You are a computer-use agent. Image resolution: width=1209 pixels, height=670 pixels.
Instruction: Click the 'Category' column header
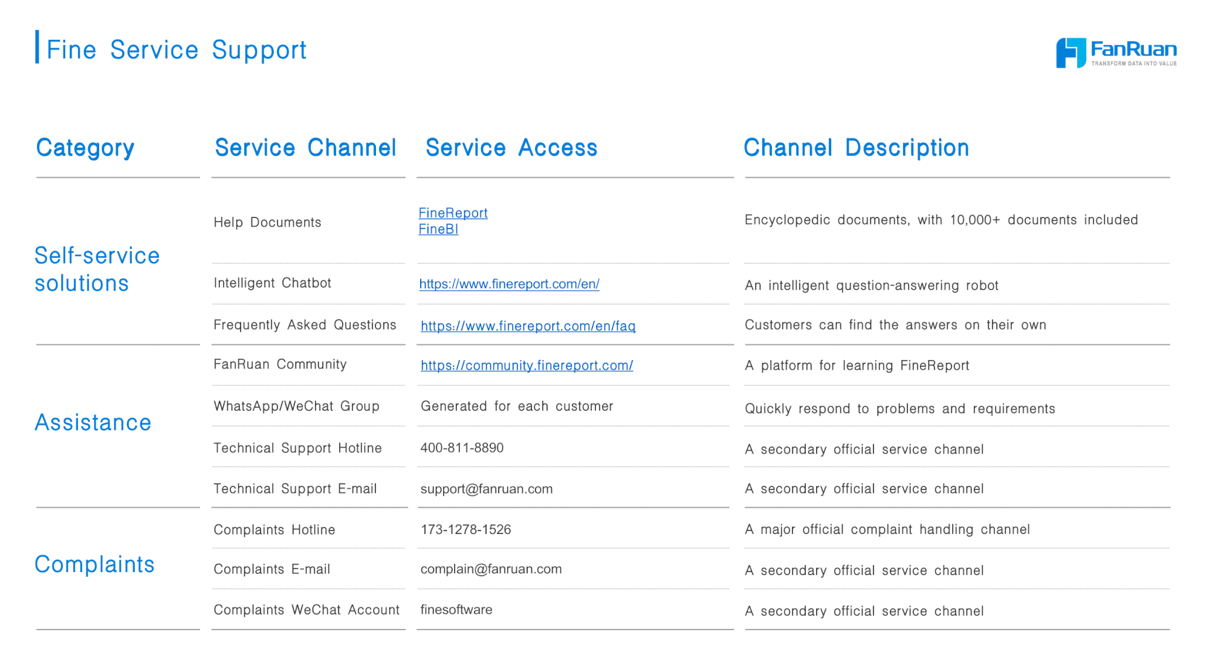pos(85,147)
